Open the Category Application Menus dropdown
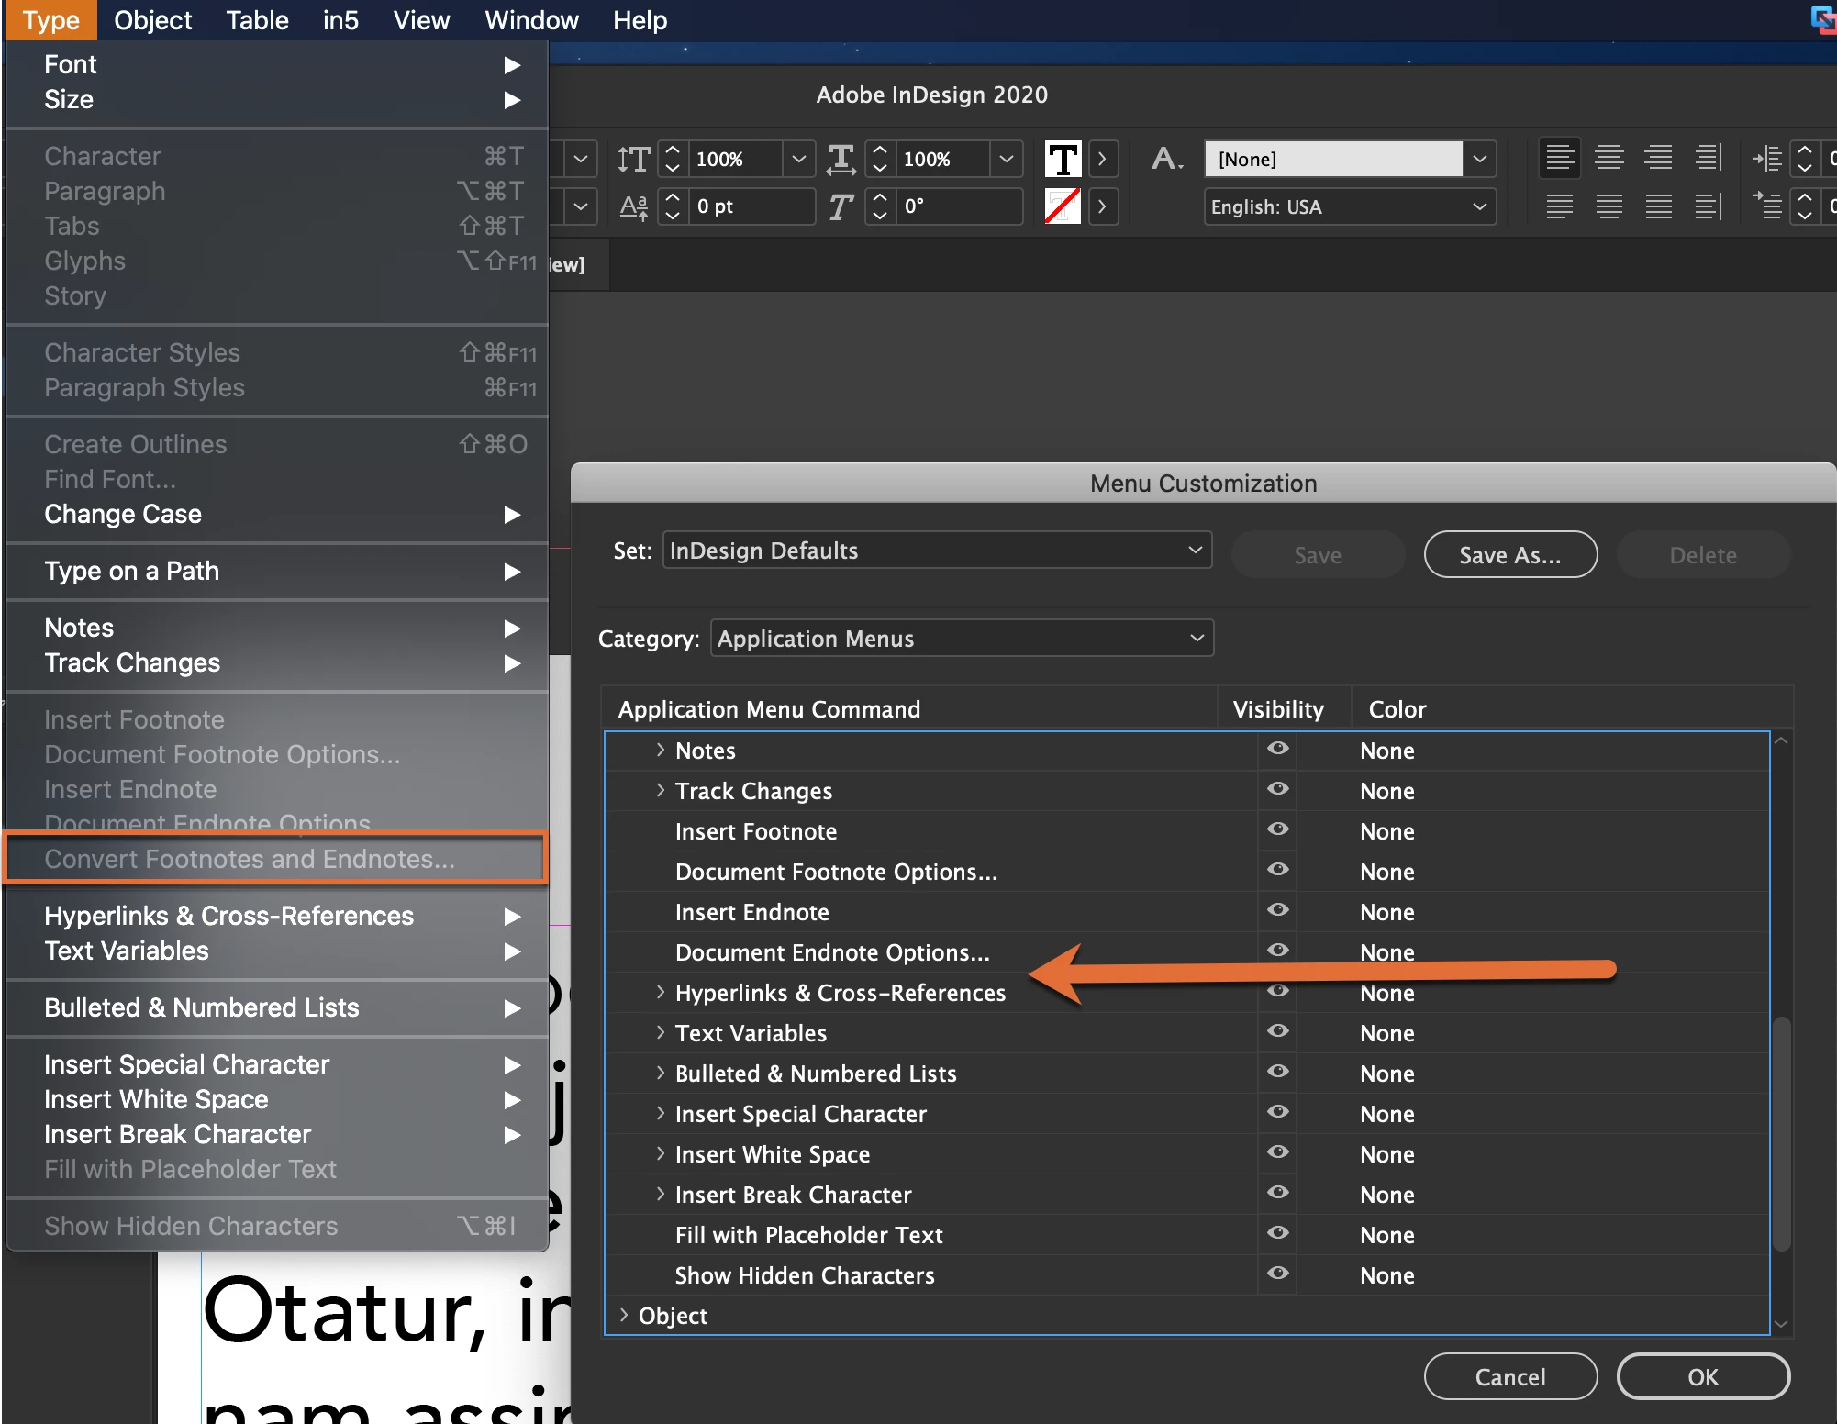Image resolution: width=1837 pixels, height=1424 pixels. coord(961,639)
